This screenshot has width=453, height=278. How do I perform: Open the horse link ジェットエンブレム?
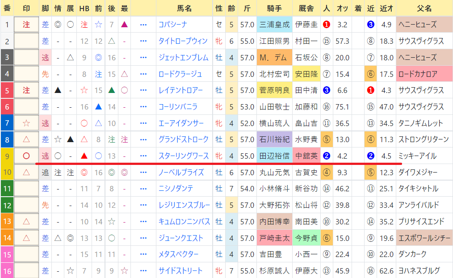click(x=184, y=58)
